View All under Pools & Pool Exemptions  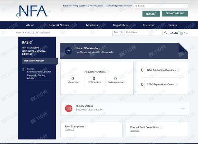(x=135, y=130)
